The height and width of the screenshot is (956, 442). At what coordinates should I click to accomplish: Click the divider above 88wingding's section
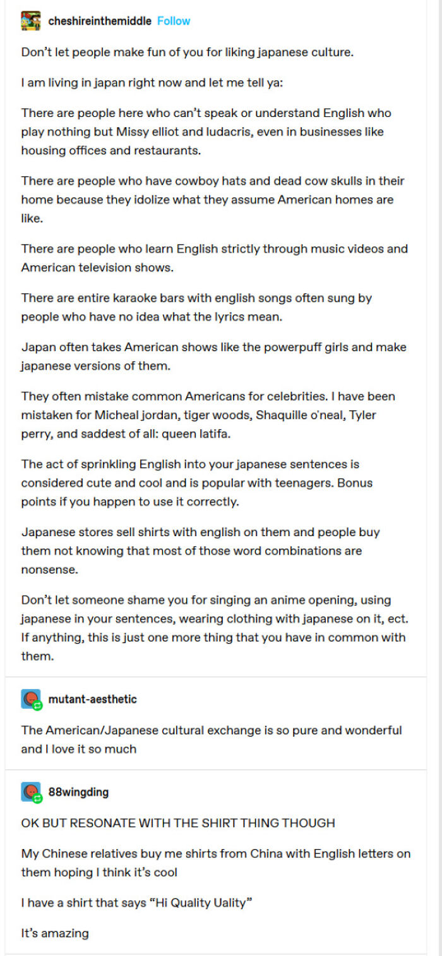click(221, 771)
